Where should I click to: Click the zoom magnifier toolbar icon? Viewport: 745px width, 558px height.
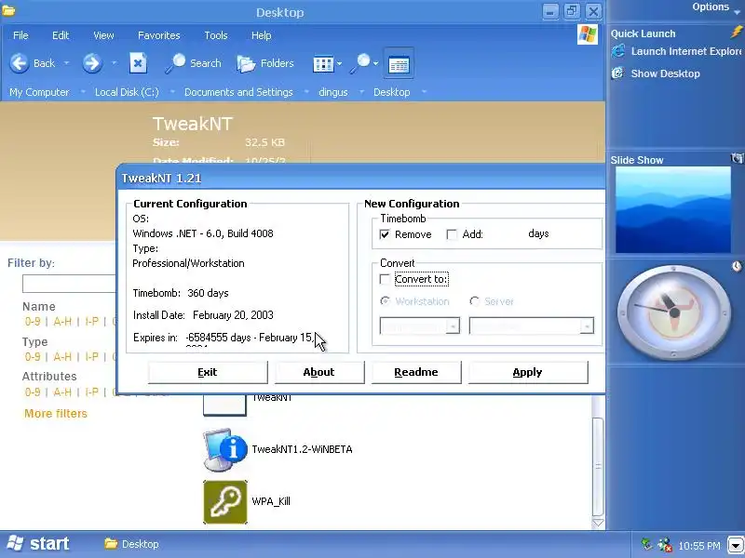point(360,63)
